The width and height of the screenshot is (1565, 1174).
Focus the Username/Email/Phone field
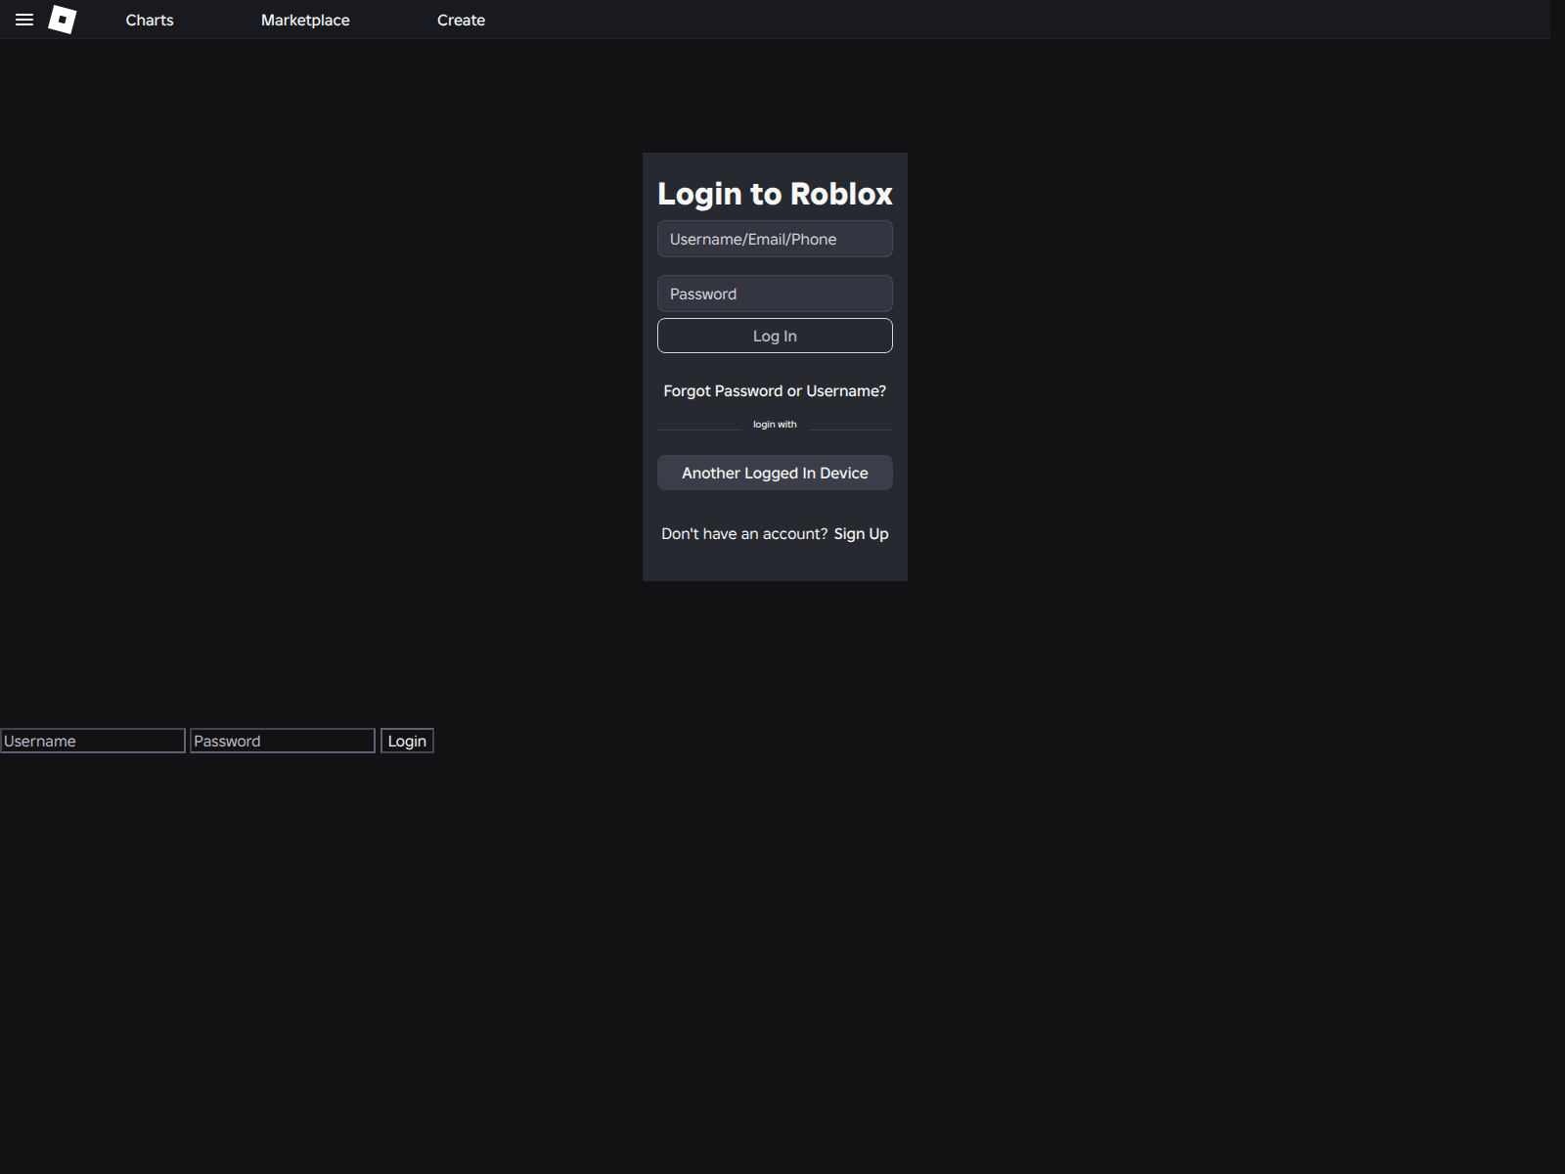(775, 239)
